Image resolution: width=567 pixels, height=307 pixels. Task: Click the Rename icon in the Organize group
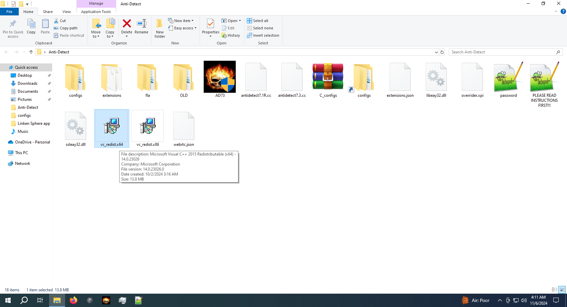(x=141, y=27)
